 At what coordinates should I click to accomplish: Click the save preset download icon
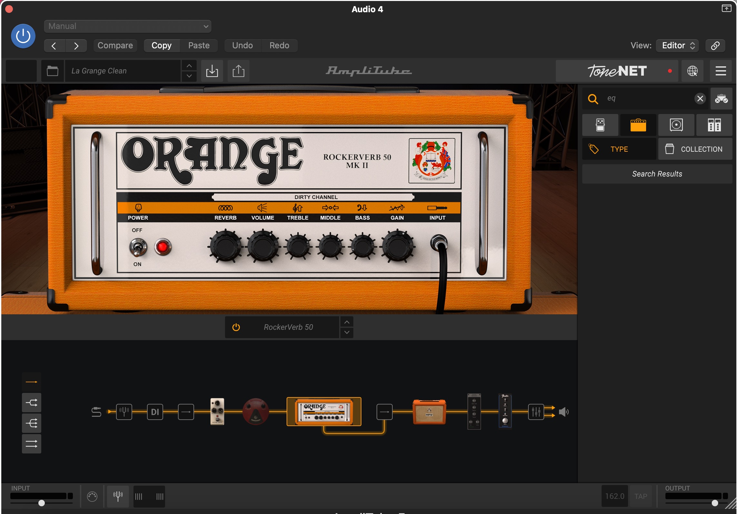[212, 71]
